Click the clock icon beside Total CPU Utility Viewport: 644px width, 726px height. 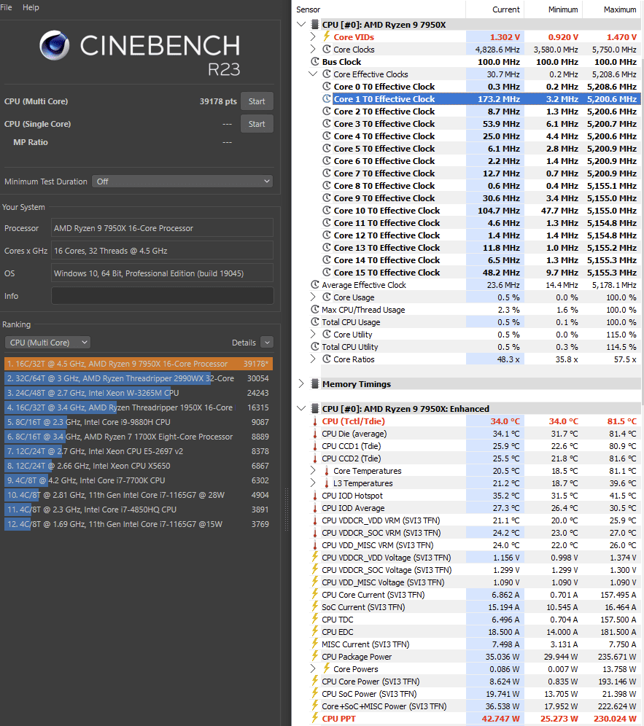click(315, 346)
